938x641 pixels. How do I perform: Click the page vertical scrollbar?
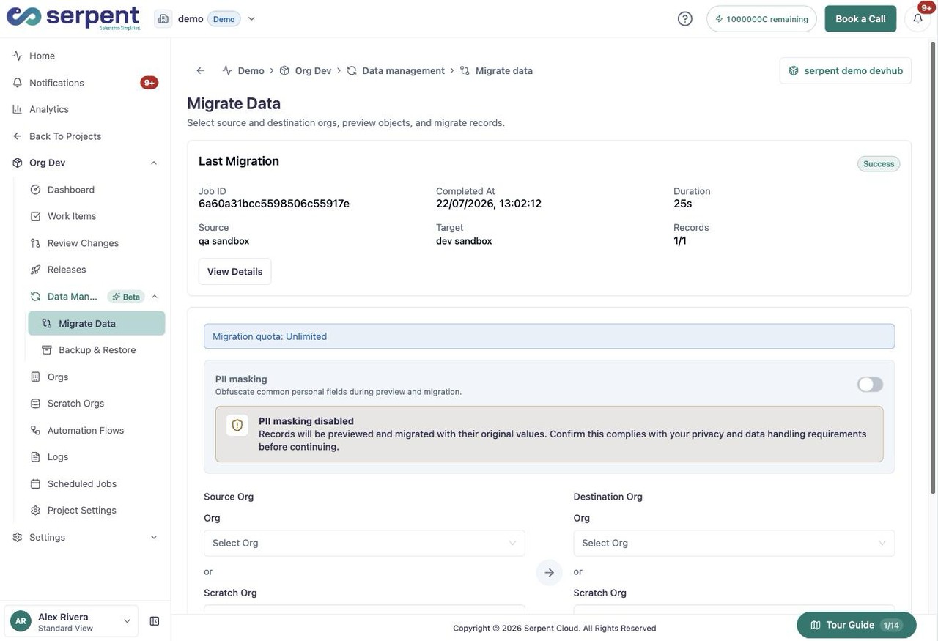(x=933, y=267)
